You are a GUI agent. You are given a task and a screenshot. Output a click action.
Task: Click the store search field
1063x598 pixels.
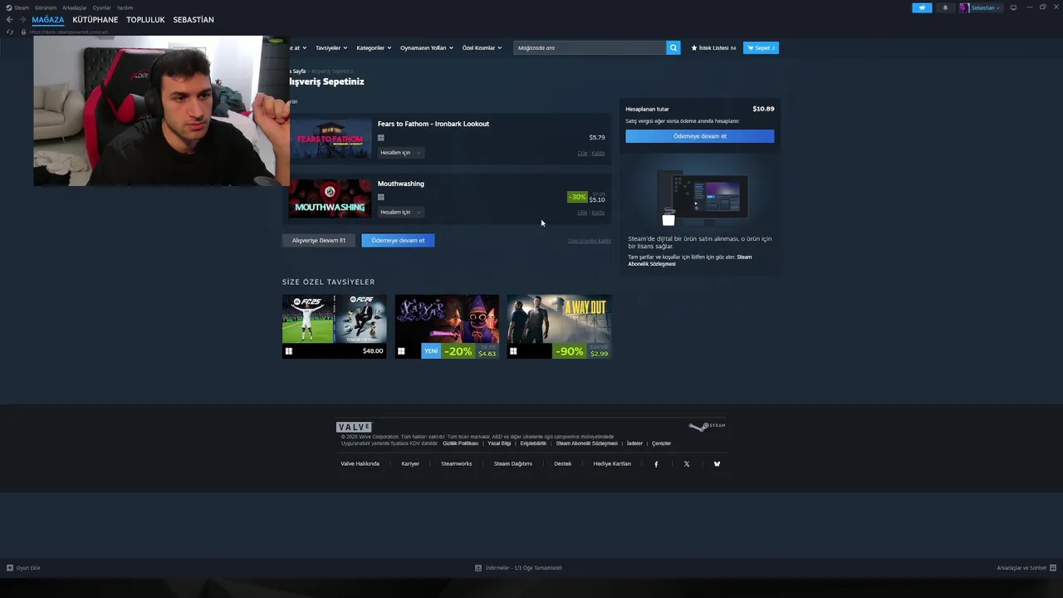590,47
